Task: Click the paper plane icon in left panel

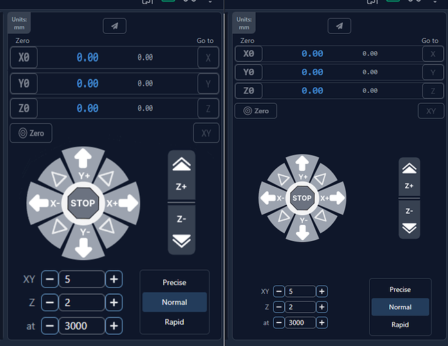Action: pos(115,26)
